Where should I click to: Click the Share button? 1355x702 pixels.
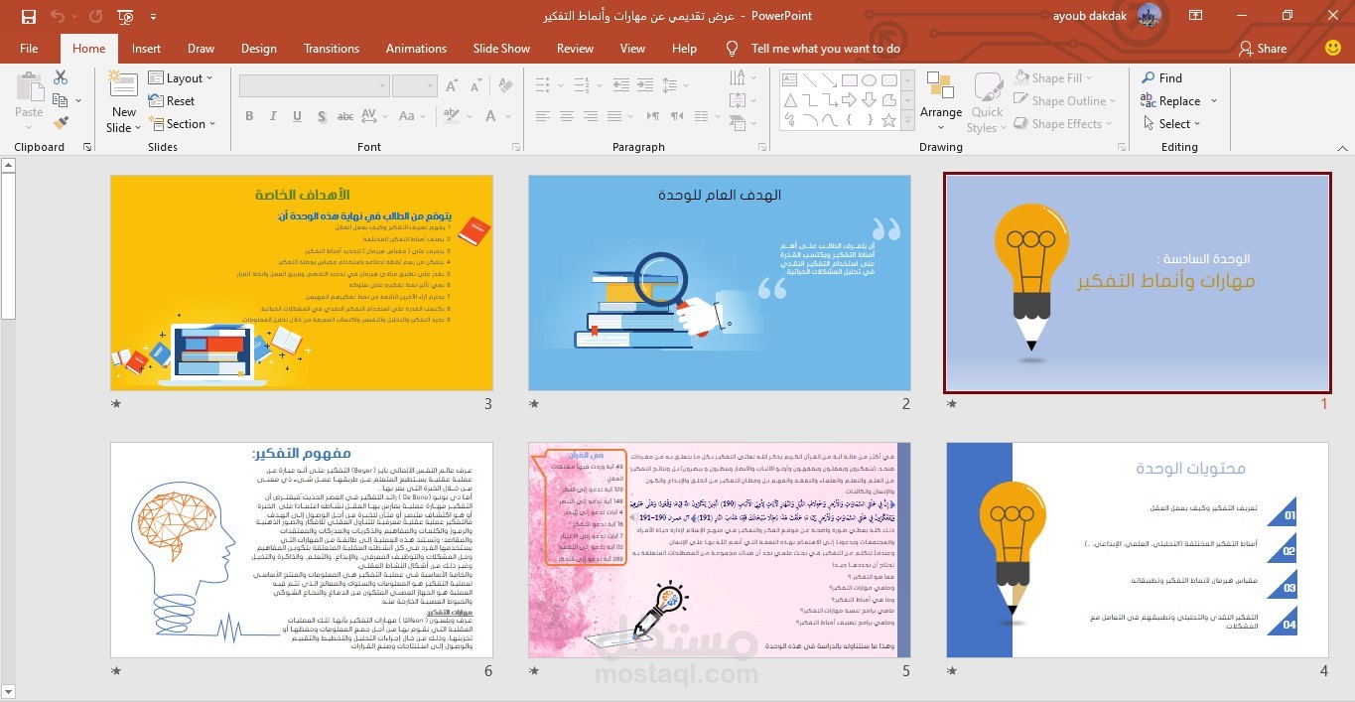point(1262,48)
